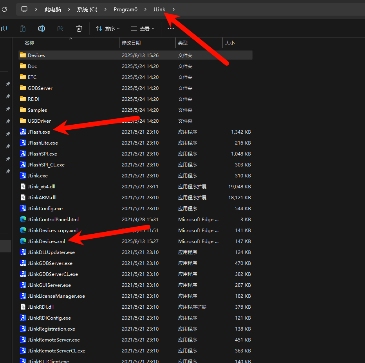This screenshot has width=365, height=363.
Task: Select the RDDI folder row
Action: pos(136,99)
